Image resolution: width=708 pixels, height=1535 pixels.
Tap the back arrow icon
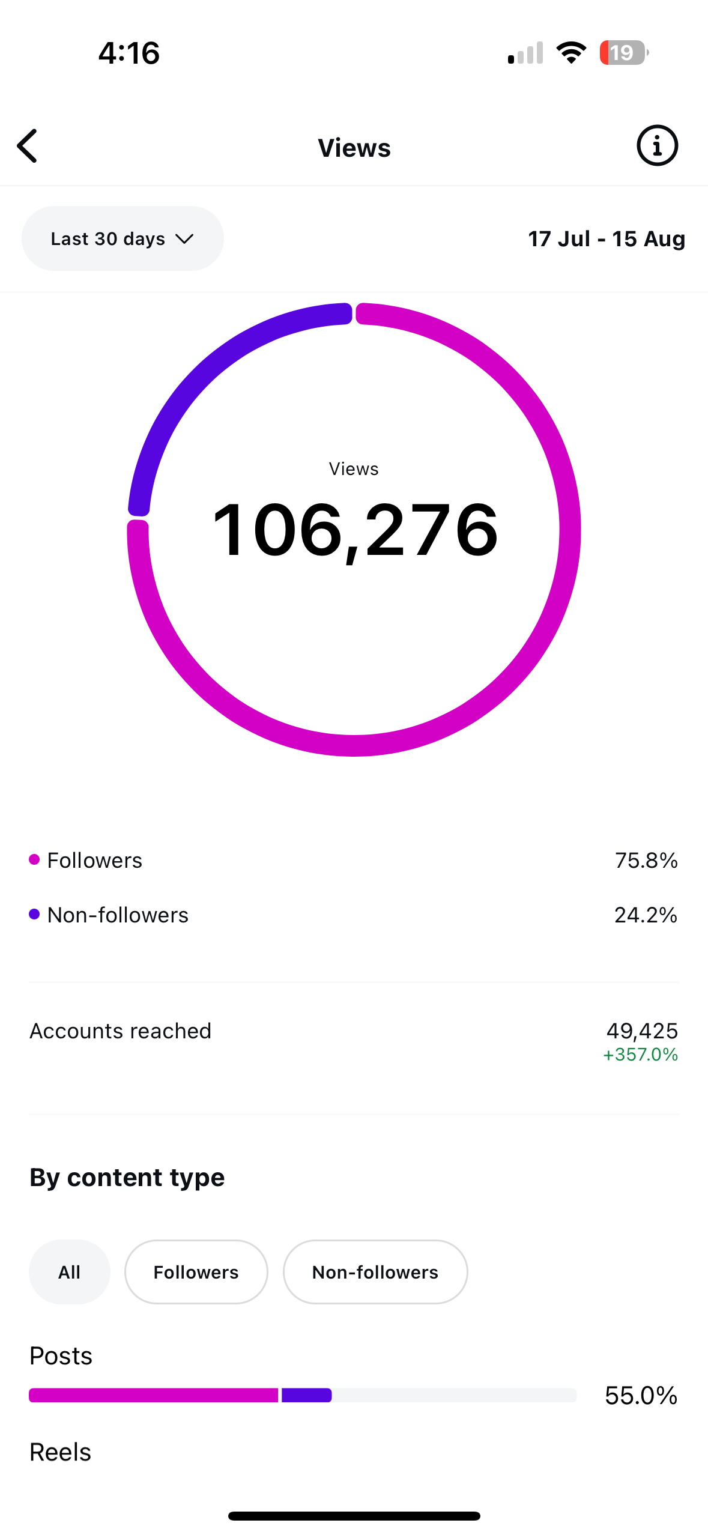pyautogui.click(x=28, y=146)
